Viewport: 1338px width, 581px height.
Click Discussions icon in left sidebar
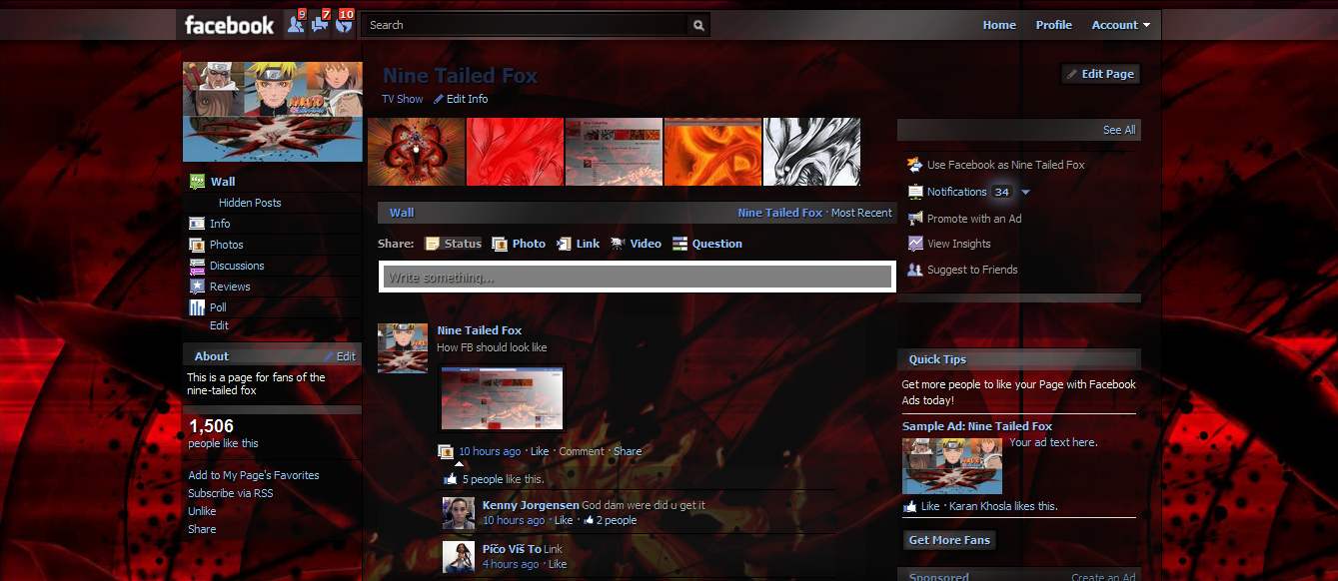point(197,266)
